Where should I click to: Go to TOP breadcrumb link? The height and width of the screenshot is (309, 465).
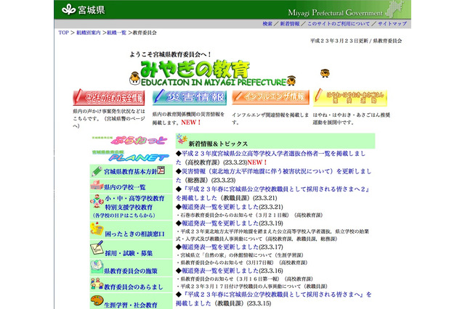63,33
